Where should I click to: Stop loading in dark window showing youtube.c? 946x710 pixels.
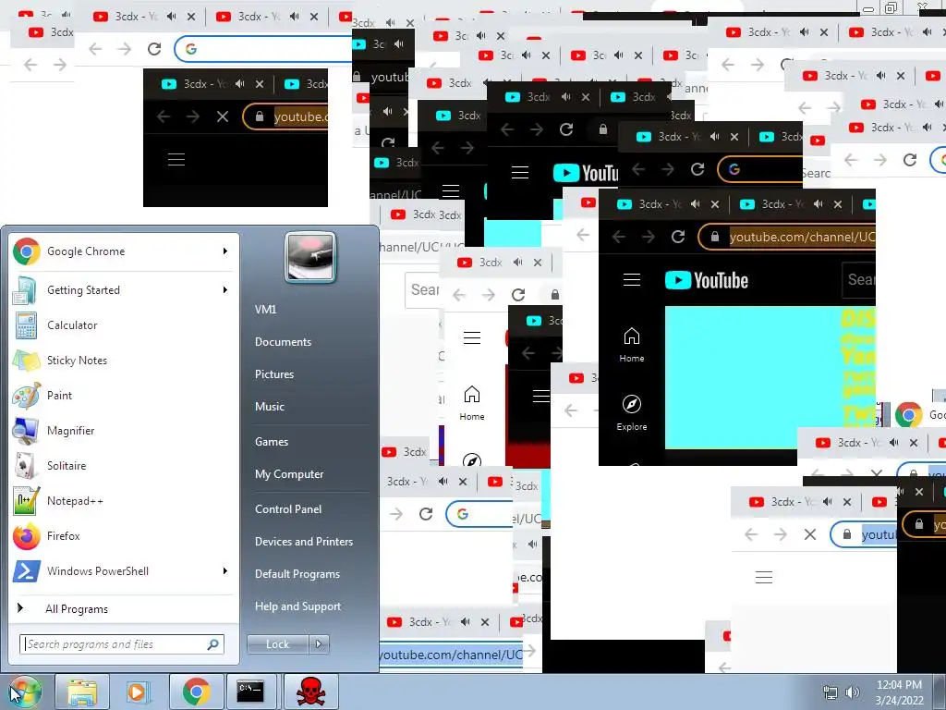click(223, 116)
